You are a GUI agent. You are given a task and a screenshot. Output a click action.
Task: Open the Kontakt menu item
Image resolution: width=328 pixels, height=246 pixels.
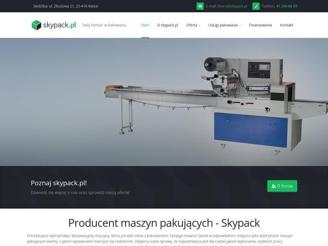[286, 25]
